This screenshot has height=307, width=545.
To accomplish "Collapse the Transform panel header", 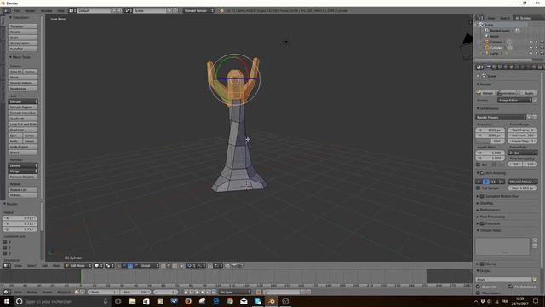I will click(19, 17).
